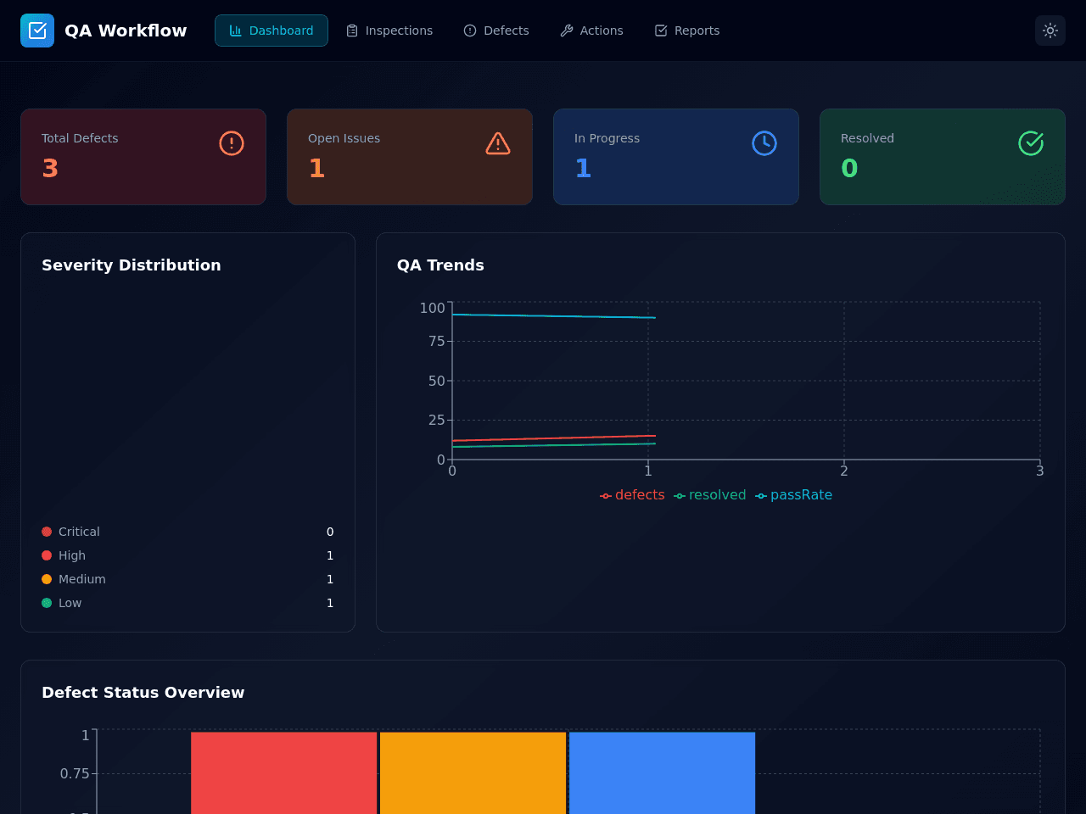Click the Open Issues value 1

(x=316, y=169)
